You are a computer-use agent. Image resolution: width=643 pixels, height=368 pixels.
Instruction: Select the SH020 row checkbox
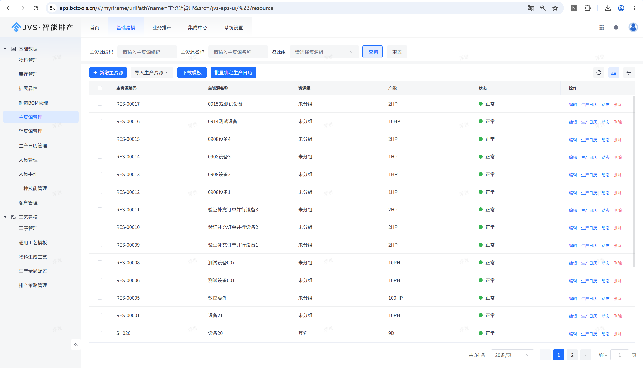coord(100,333)
